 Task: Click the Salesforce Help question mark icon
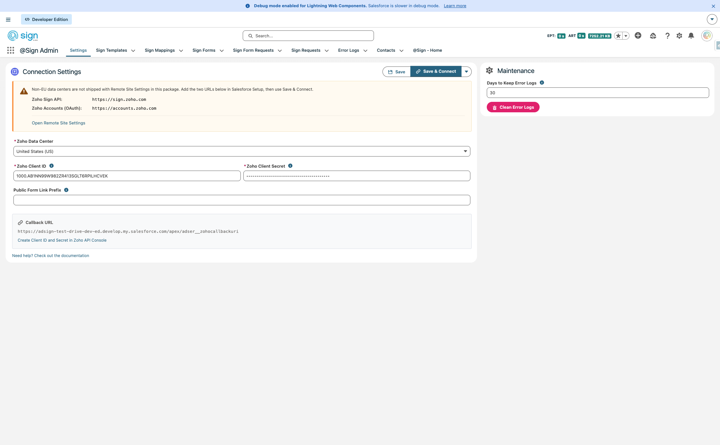tap(667, 36)
